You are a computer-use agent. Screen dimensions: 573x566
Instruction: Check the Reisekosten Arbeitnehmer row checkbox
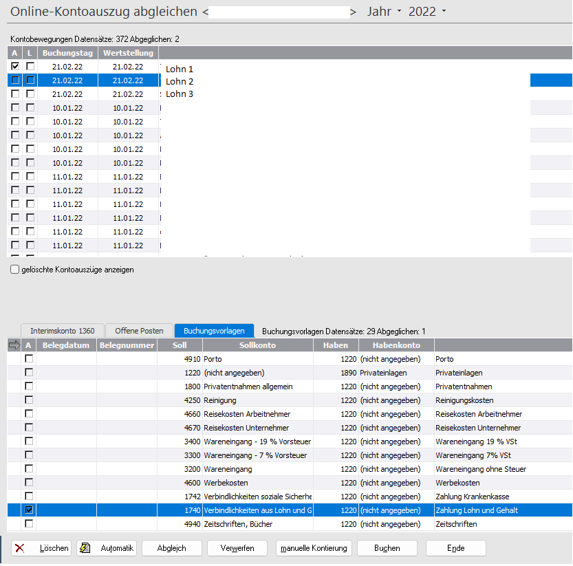(x=29, y=413)
